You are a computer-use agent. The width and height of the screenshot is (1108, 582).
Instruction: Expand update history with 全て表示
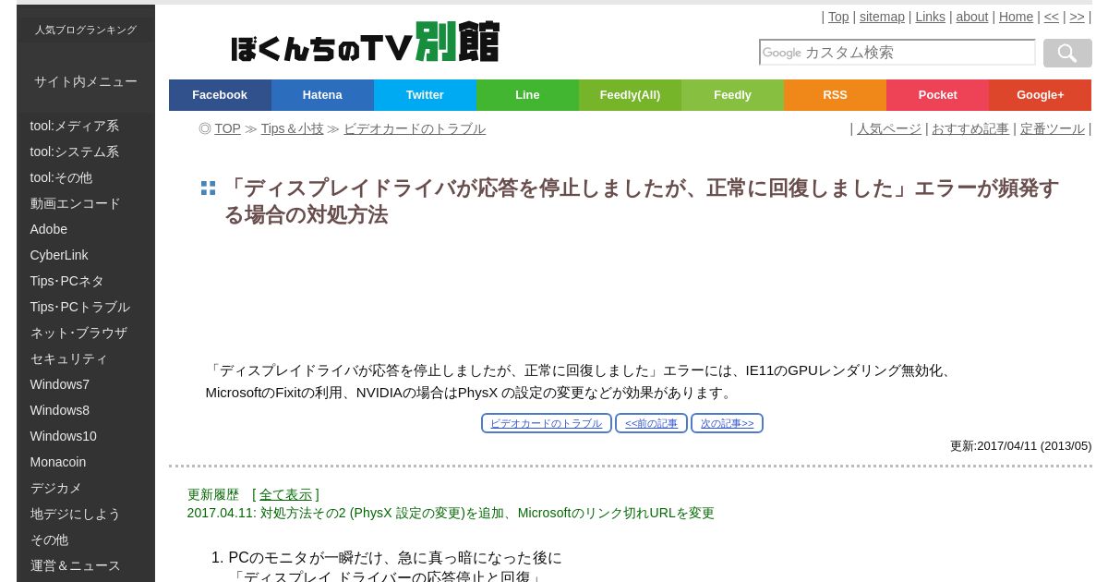[x=286, y=494]
